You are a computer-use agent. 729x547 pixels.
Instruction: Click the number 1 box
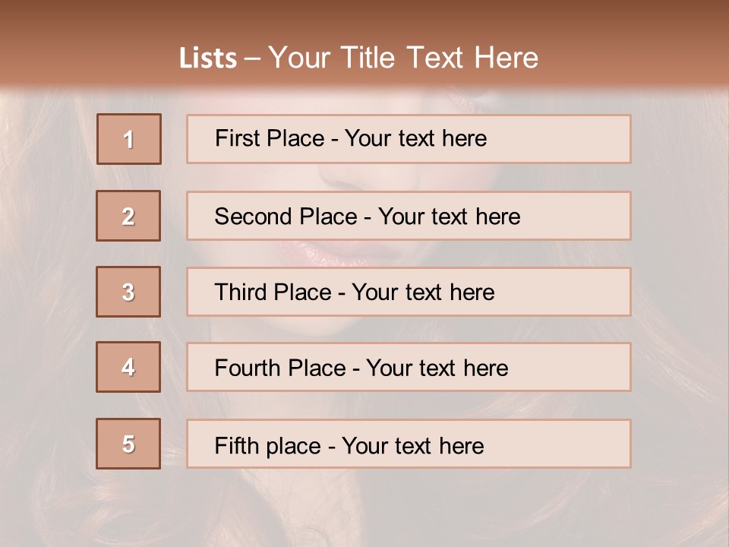(x=129, y=139)
